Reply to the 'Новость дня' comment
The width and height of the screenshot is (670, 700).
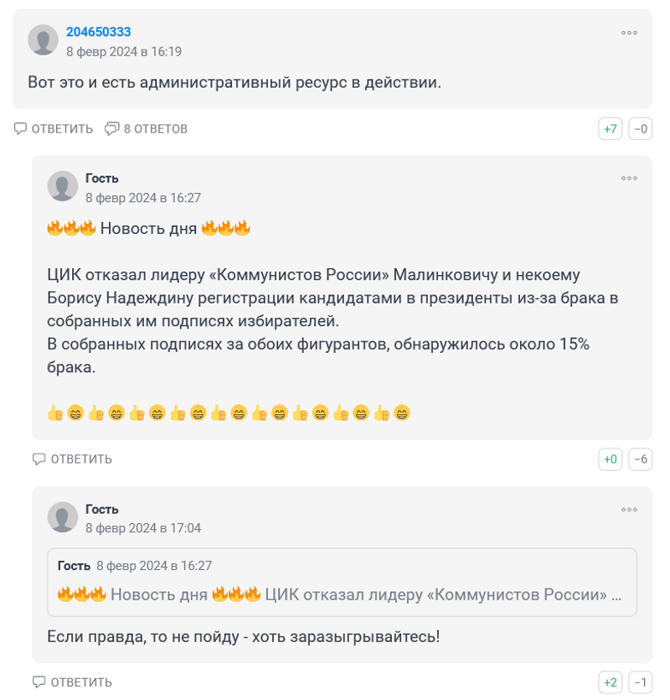pos(73,459)
